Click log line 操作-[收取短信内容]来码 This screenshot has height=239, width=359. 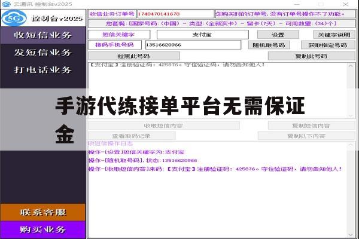pos(215,169)
